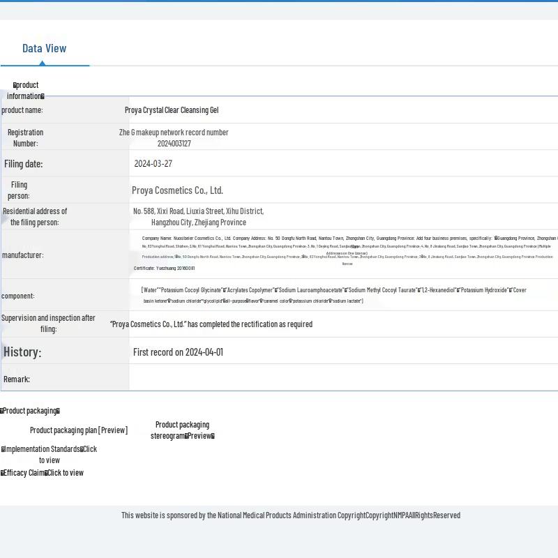The width and height of the screenshot is (558, 558).
Task: Click the filing date value 2024-03-27
Action: [153, 164]
